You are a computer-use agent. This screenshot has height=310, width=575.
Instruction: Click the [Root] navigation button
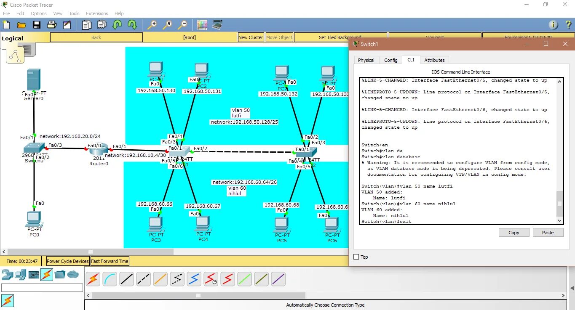[190, 37]
